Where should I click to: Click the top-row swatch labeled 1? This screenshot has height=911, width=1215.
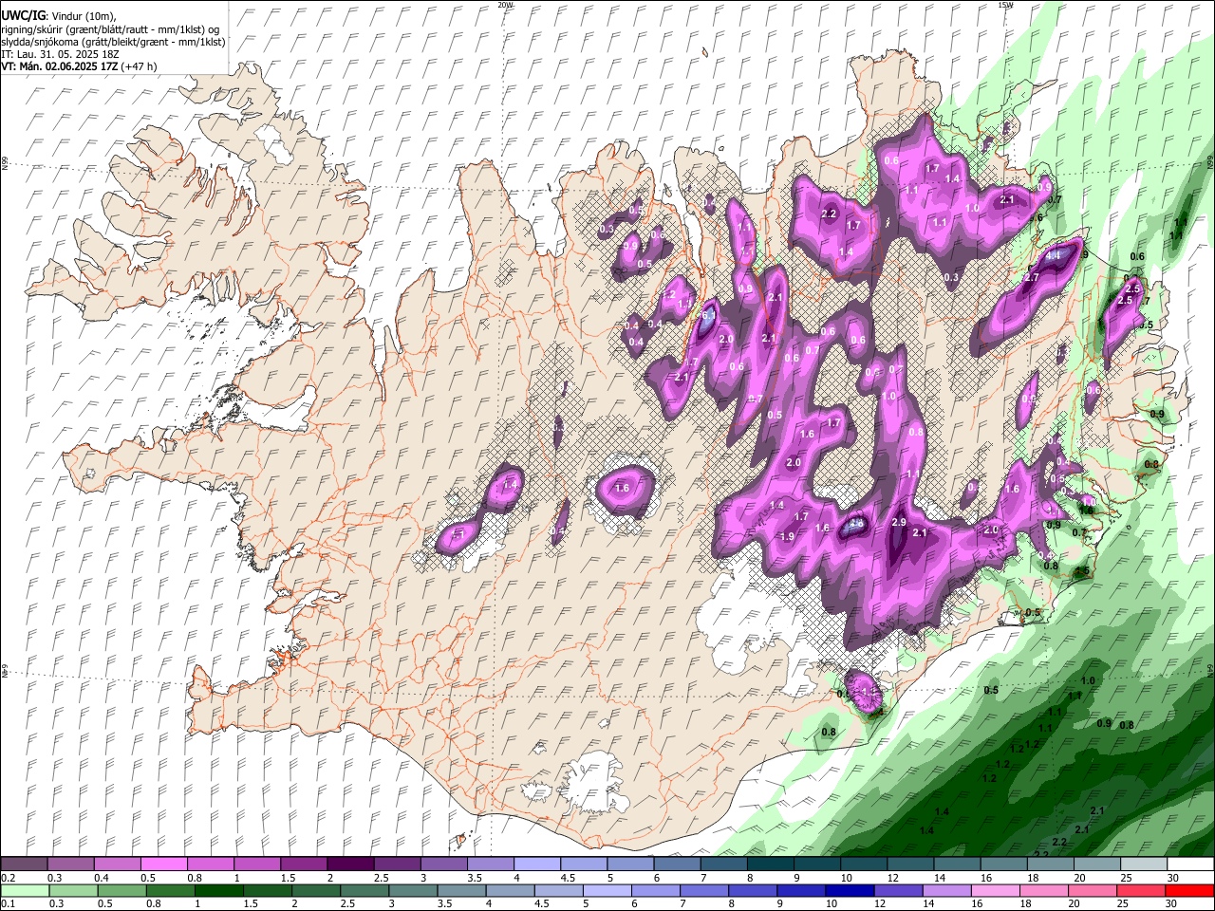coord(256,865)
